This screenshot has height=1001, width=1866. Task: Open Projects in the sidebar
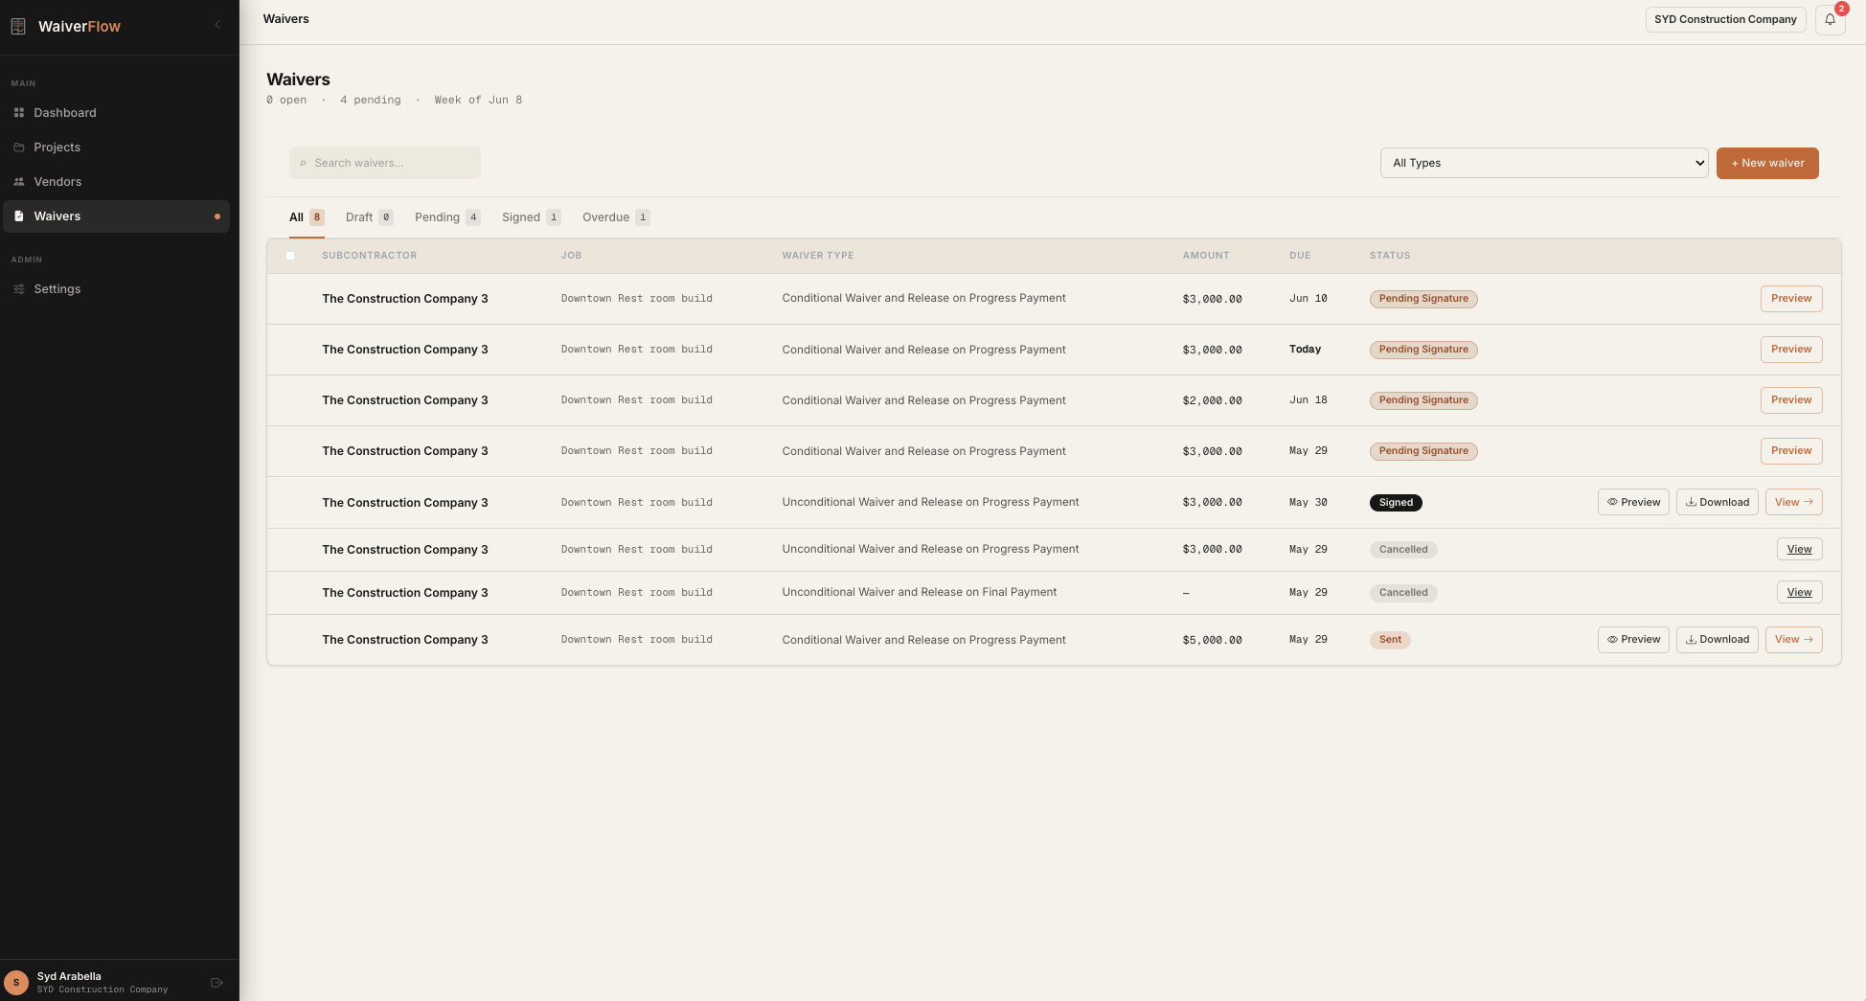[x=116, y=148]
